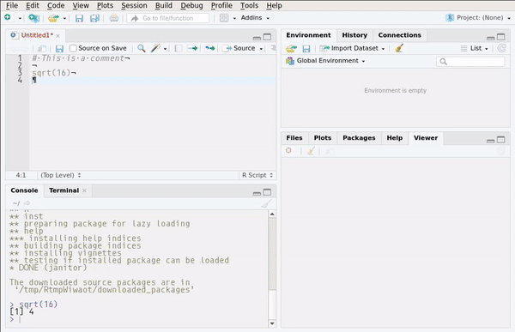Screen dimensions: 515x332
Task: Click the Open File folder icon
Action: pos(53,18)
